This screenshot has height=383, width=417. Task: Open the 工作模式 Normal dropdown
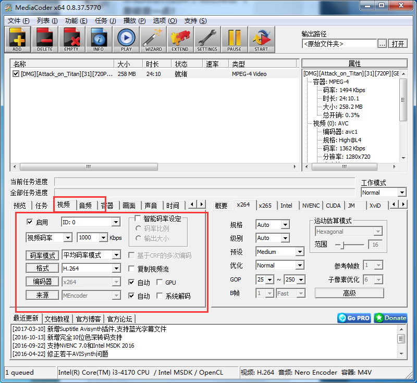click(x=383, y=192)
